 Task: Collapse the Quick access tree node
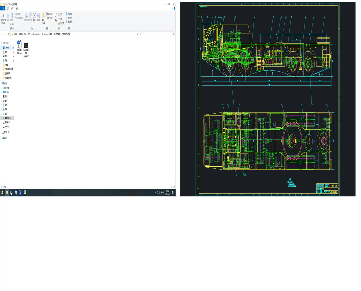(1, 43)
